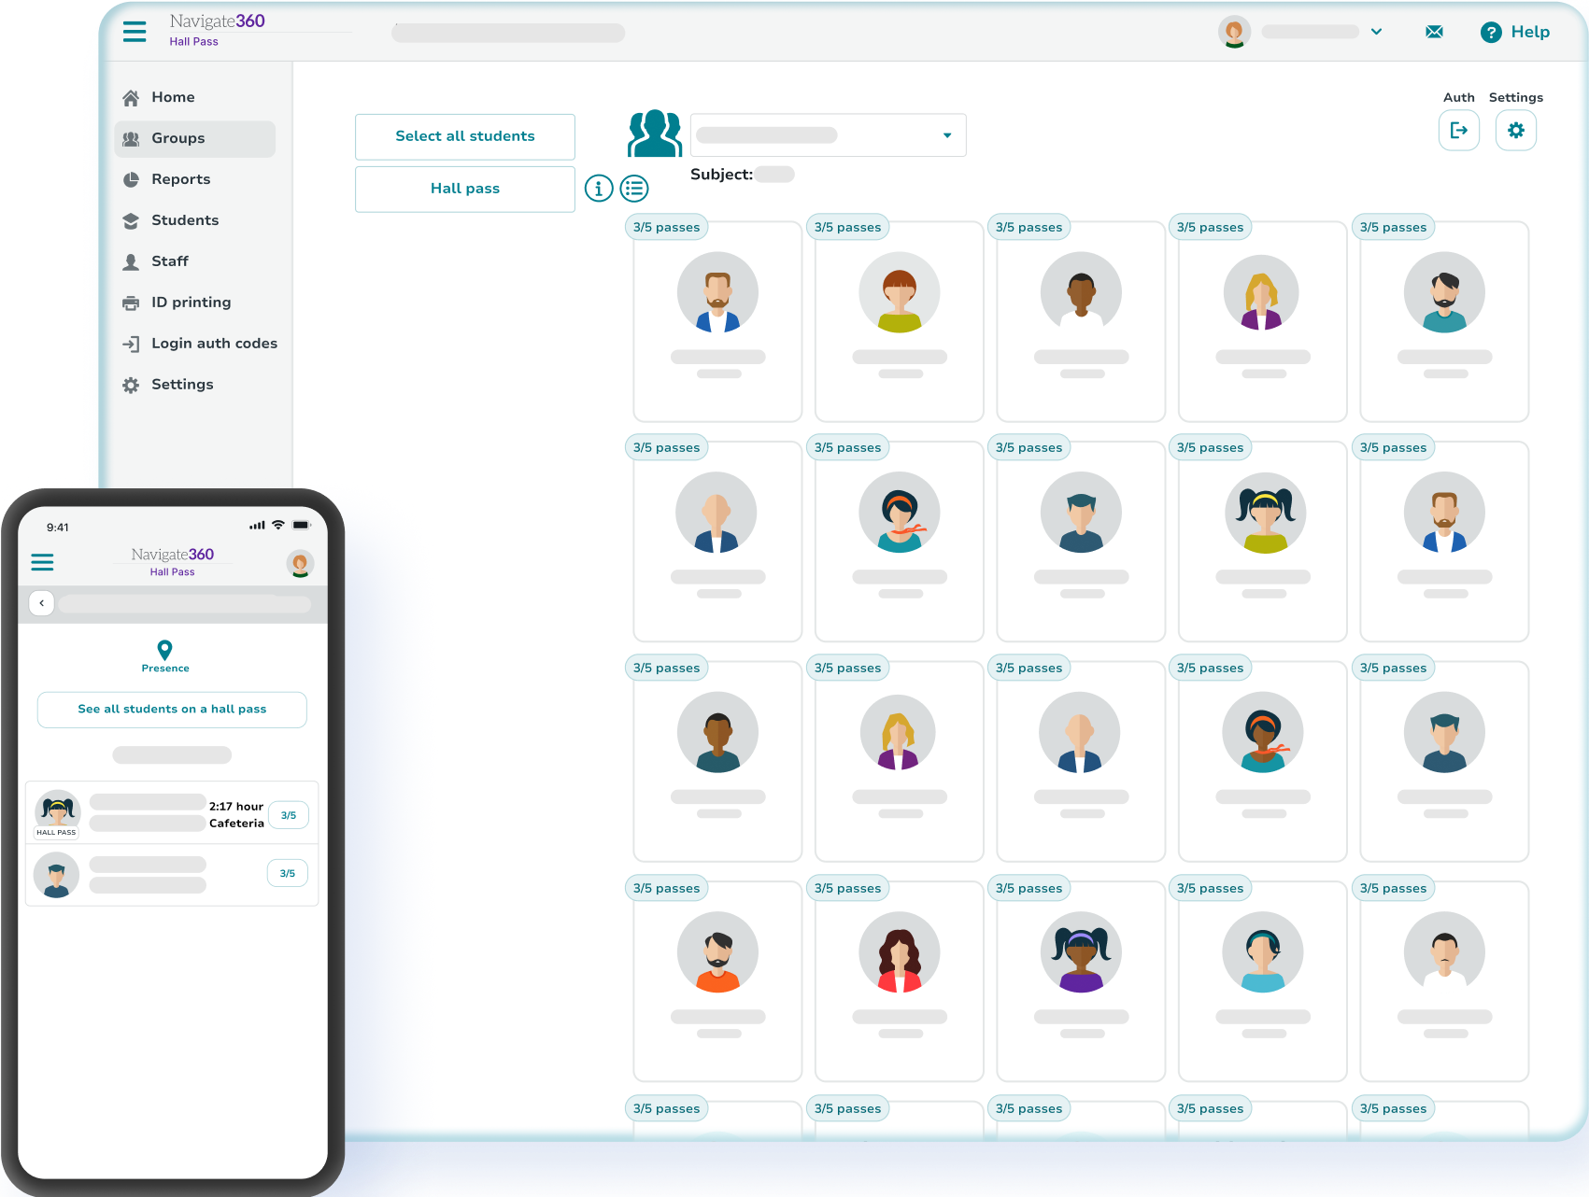This screenshot has width=1589, height=1197.
Task: Select Login auth codes in the sidebar
Action: [x=214, y=343]
